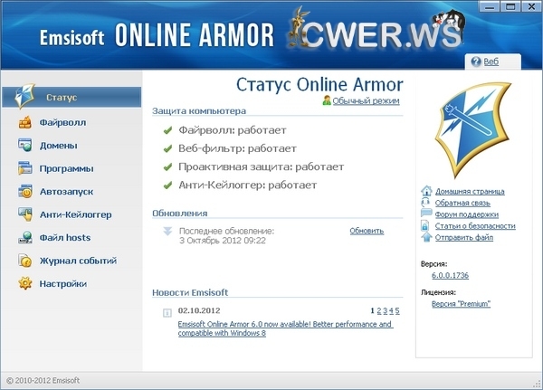The width and height of the screenshot is (543, 390).
Task: Open the Веб help tab
Action: 491,62
